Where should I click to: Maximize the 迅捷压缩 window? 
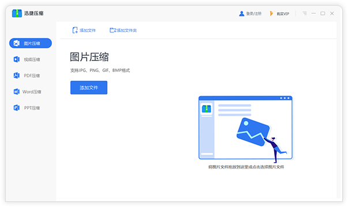[323, 13]
